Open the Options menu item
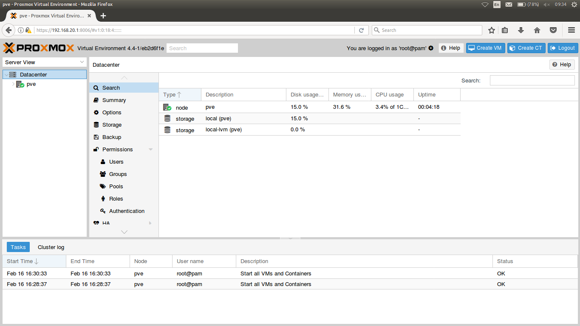Image resolution: width=580 pixels, height=326 pixels. click(124, 112)
